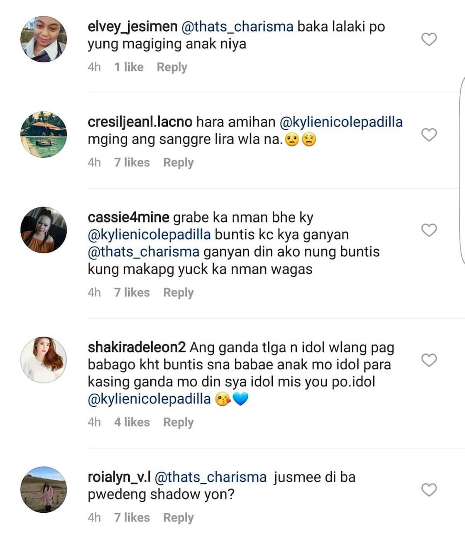Viewport: 465px width, 534px height.
Task: Tap the heart beside roialyn_v.l's comment
Action: click(429, 489)
